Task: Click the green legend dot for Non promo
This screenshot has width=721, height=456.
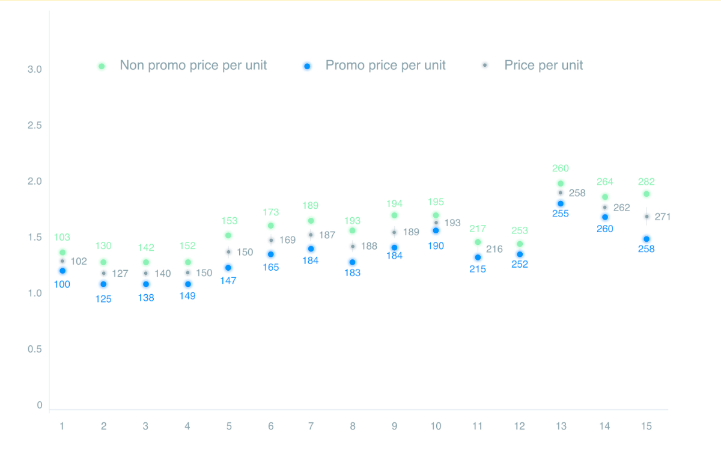Action: click(x=102, y=66)
